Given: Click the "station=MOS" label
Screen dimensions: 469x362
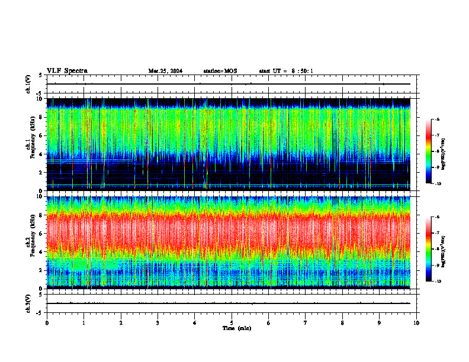Looking at the screenshot, I should (x=220, y=71).
